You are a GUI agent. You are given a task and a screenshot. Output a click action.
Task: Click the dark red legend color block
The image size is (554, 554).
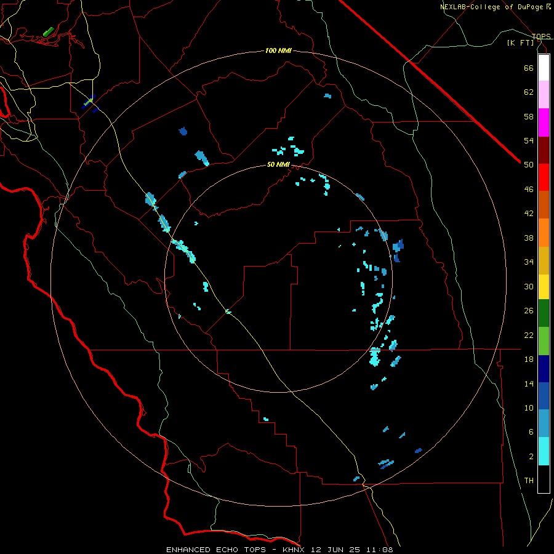(544, 150)
